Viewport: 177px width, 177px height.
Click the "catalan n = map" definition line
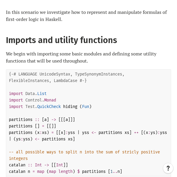[x=65, y=171]
